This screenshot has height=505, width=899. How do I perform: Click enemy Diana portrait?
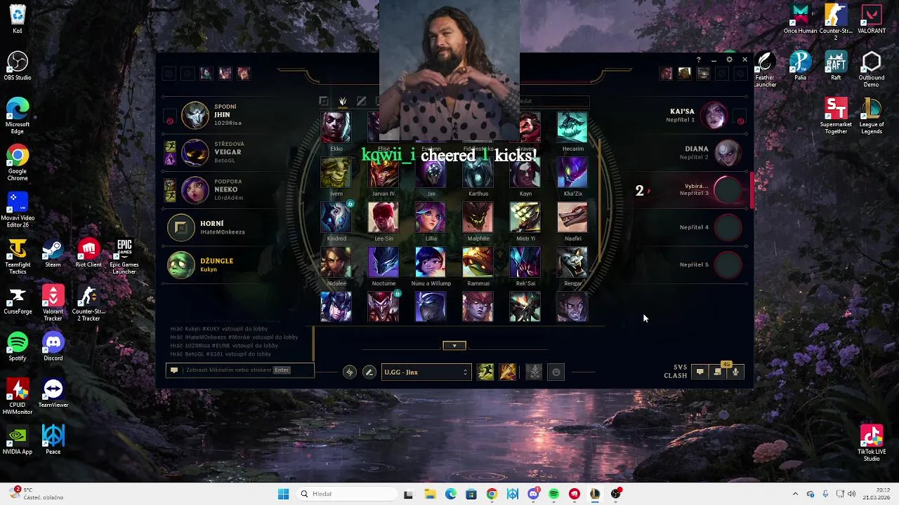pos(727,152)
